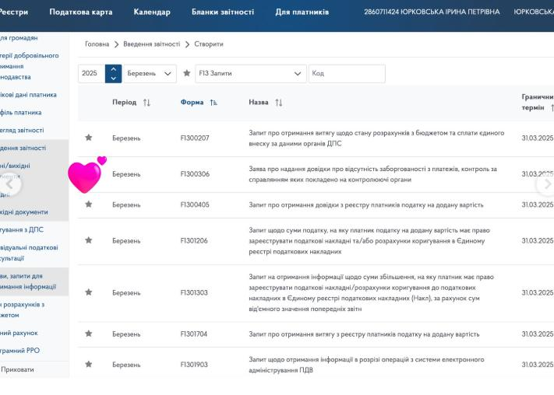554x395 pixels.
Task: Sort table by Форма column icon
Action: tap(213, 103)
